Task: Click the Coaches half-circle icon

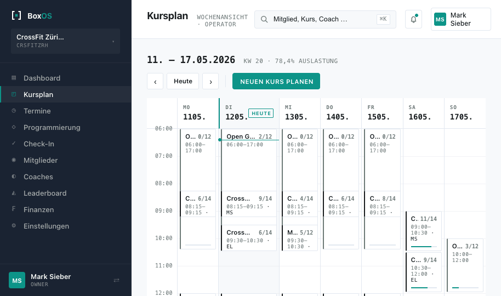Action: (14, 177)
